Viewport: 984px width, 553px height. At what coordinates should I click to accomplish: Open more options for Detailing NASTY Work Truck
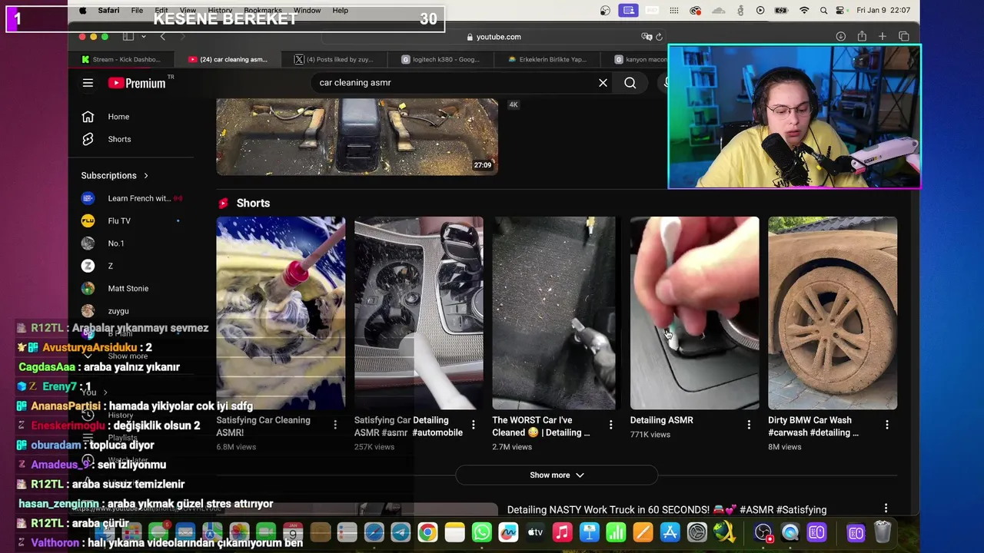tap(886, 508)
